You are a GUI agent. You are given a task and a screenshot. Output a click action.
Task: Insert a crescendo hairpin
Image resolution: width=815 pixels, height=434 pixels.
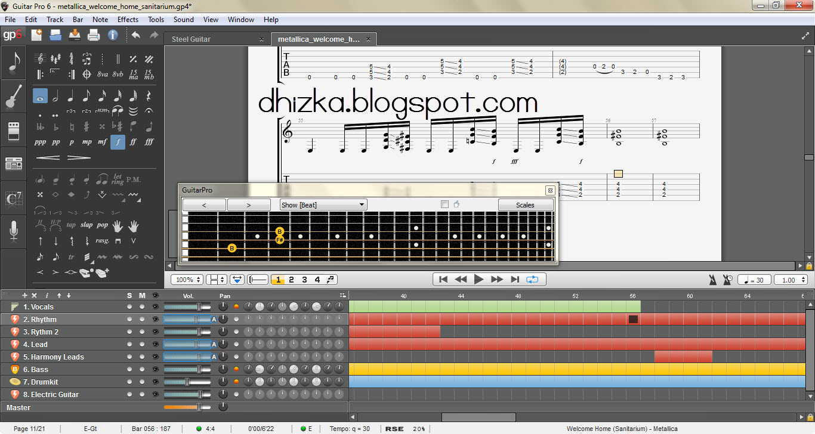[48, 158]
